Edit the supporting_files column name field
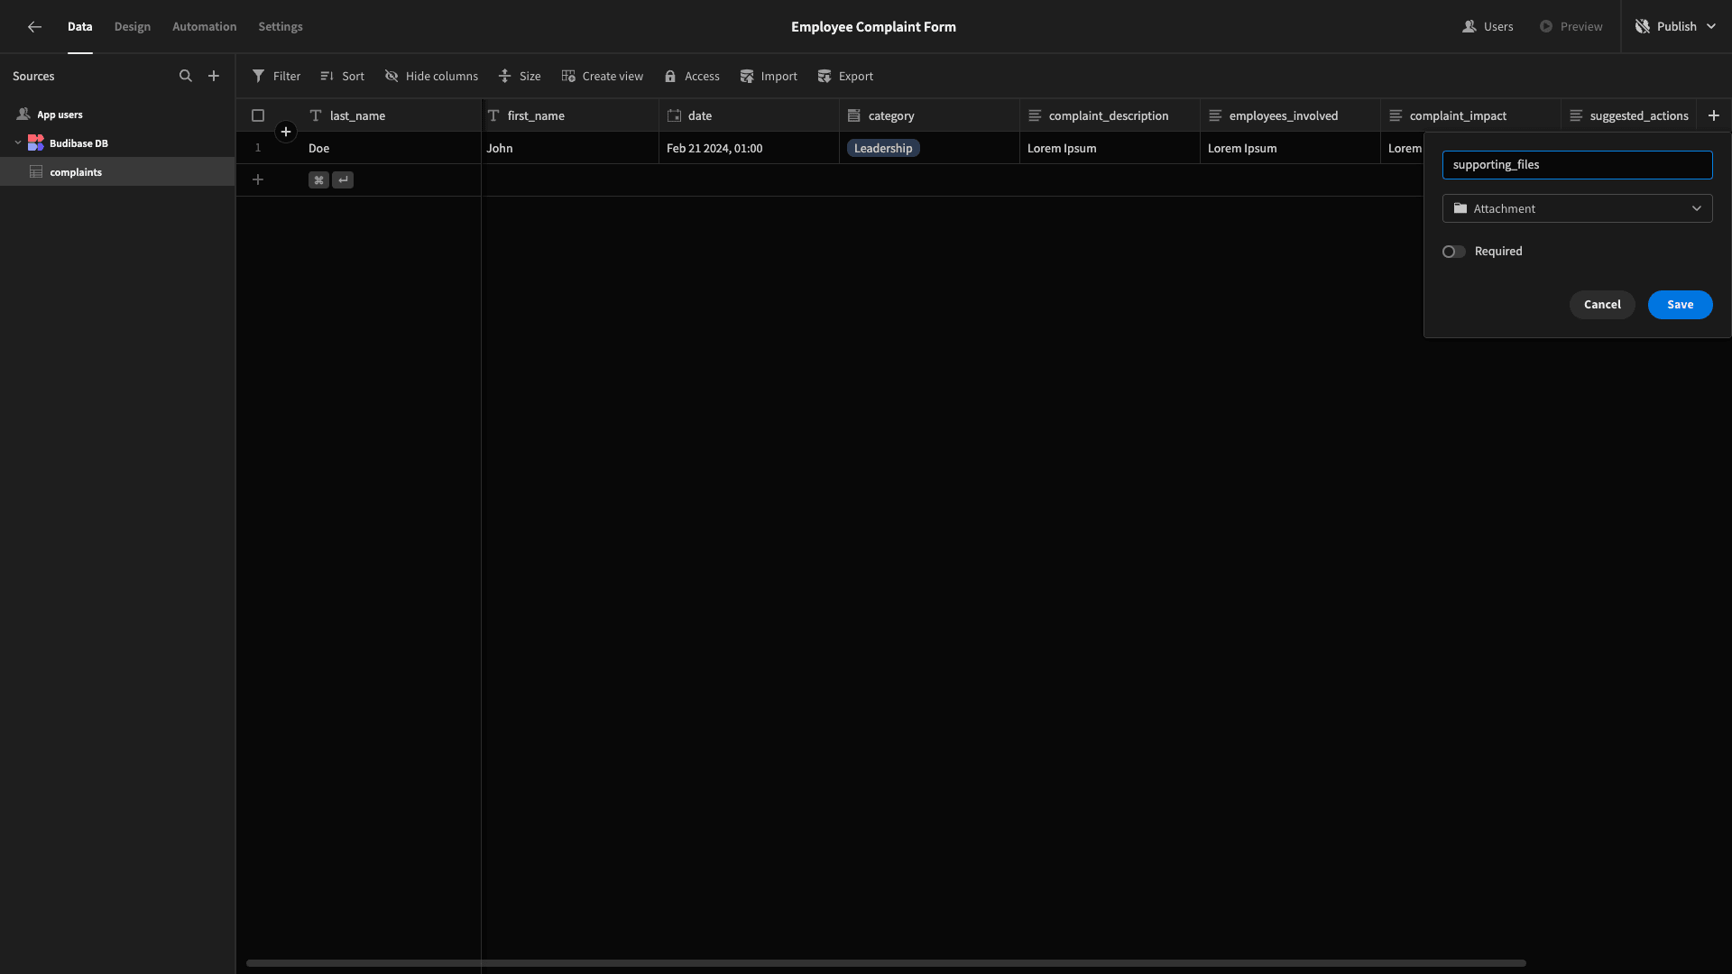 point(1577,165)
